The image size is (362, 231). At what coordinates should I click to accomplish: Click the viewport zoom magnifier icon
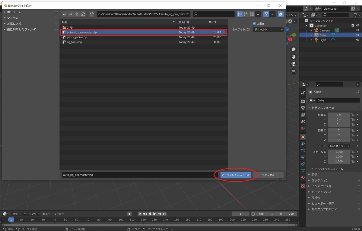pos(293,49)
